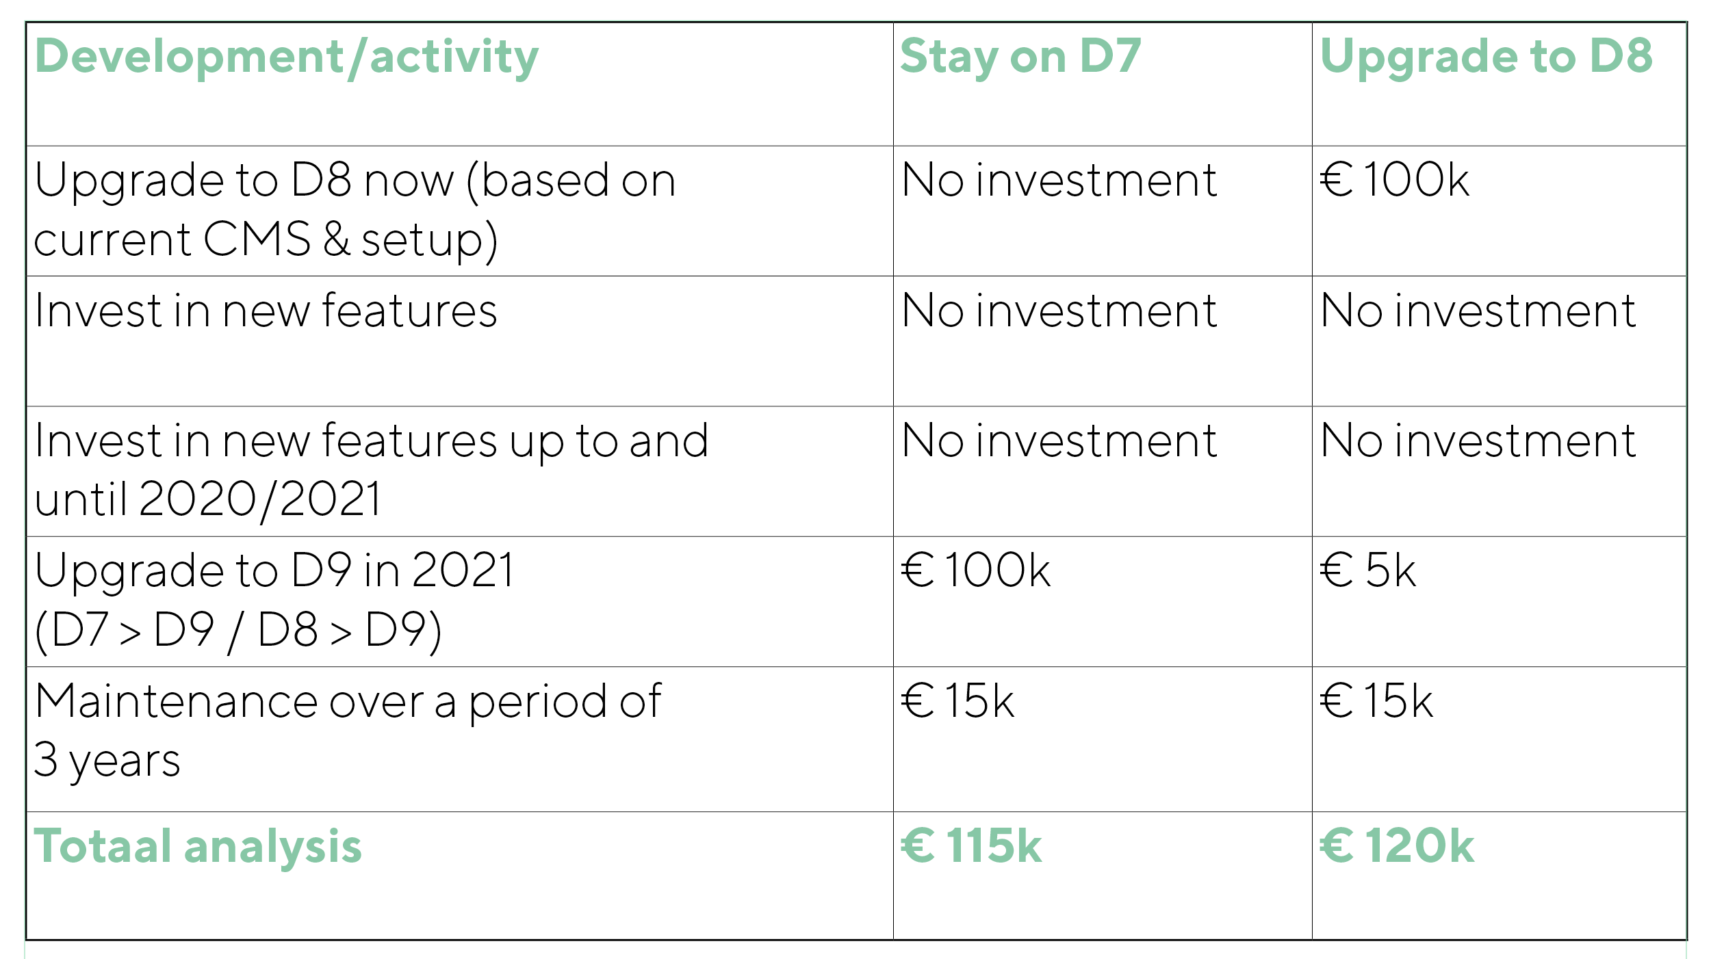Click the € 5k cell
1711x959 pixels.
coord(1499,601)
